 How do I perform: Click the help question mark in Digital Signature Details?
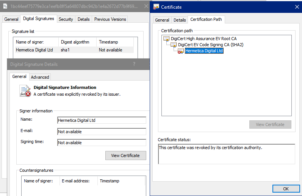[134, 64]
